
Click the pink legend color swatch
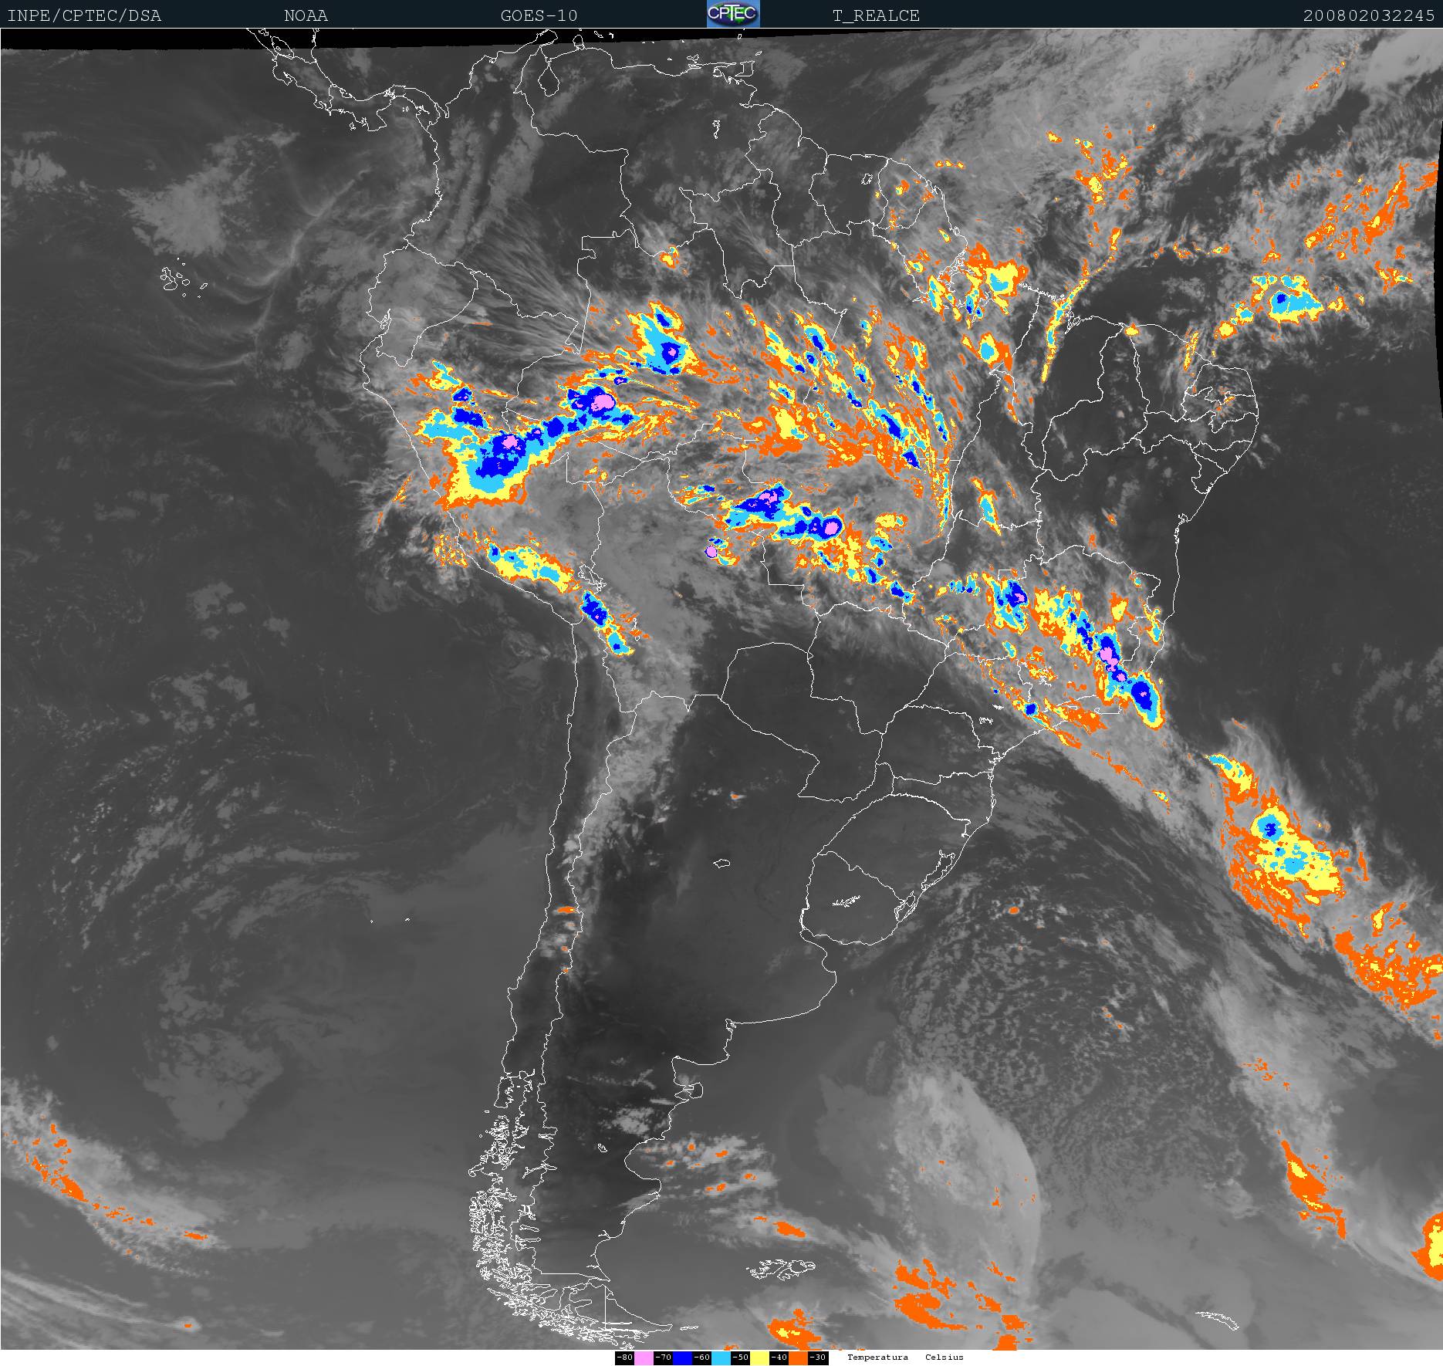pos(644,1357)
